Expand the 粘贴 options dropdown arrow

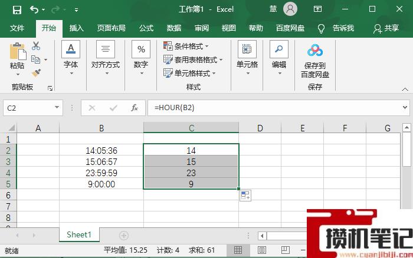tap(18, 74)
